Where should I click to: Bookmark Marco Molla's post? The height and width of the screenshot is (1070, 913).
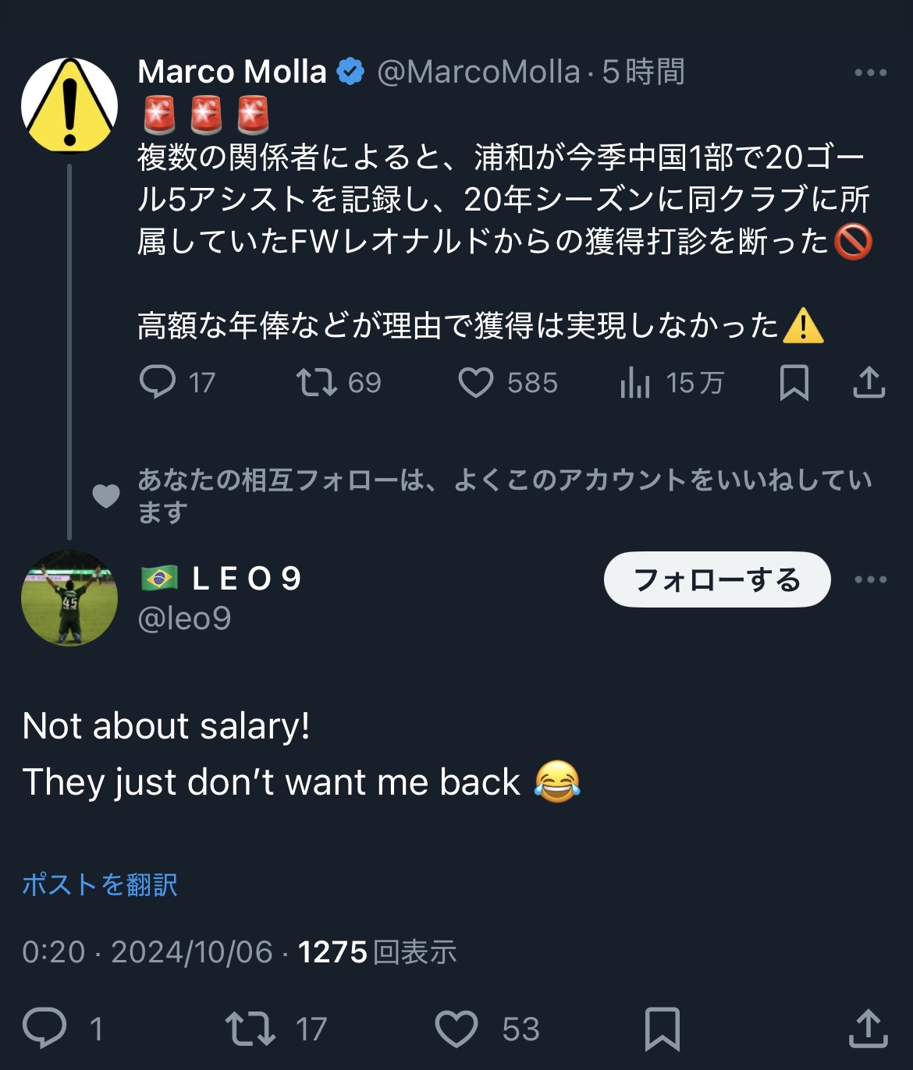(794, 382)
